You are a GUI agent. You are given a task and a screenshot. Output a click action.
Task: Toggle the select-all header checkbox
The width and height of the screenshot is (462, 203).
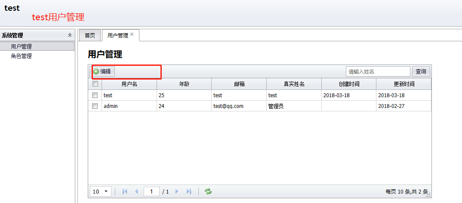coord(95,84)
